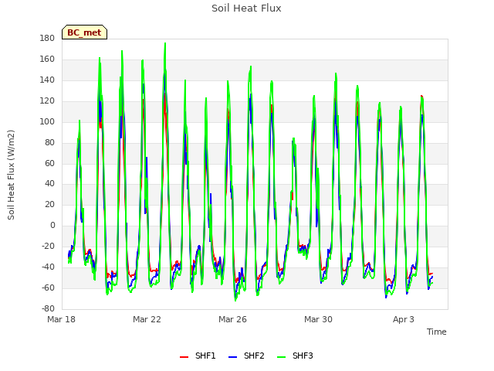This screenshot has height=371, width=494.
Task: Click the -60 y-axis tick label
Action: [48, 288]
